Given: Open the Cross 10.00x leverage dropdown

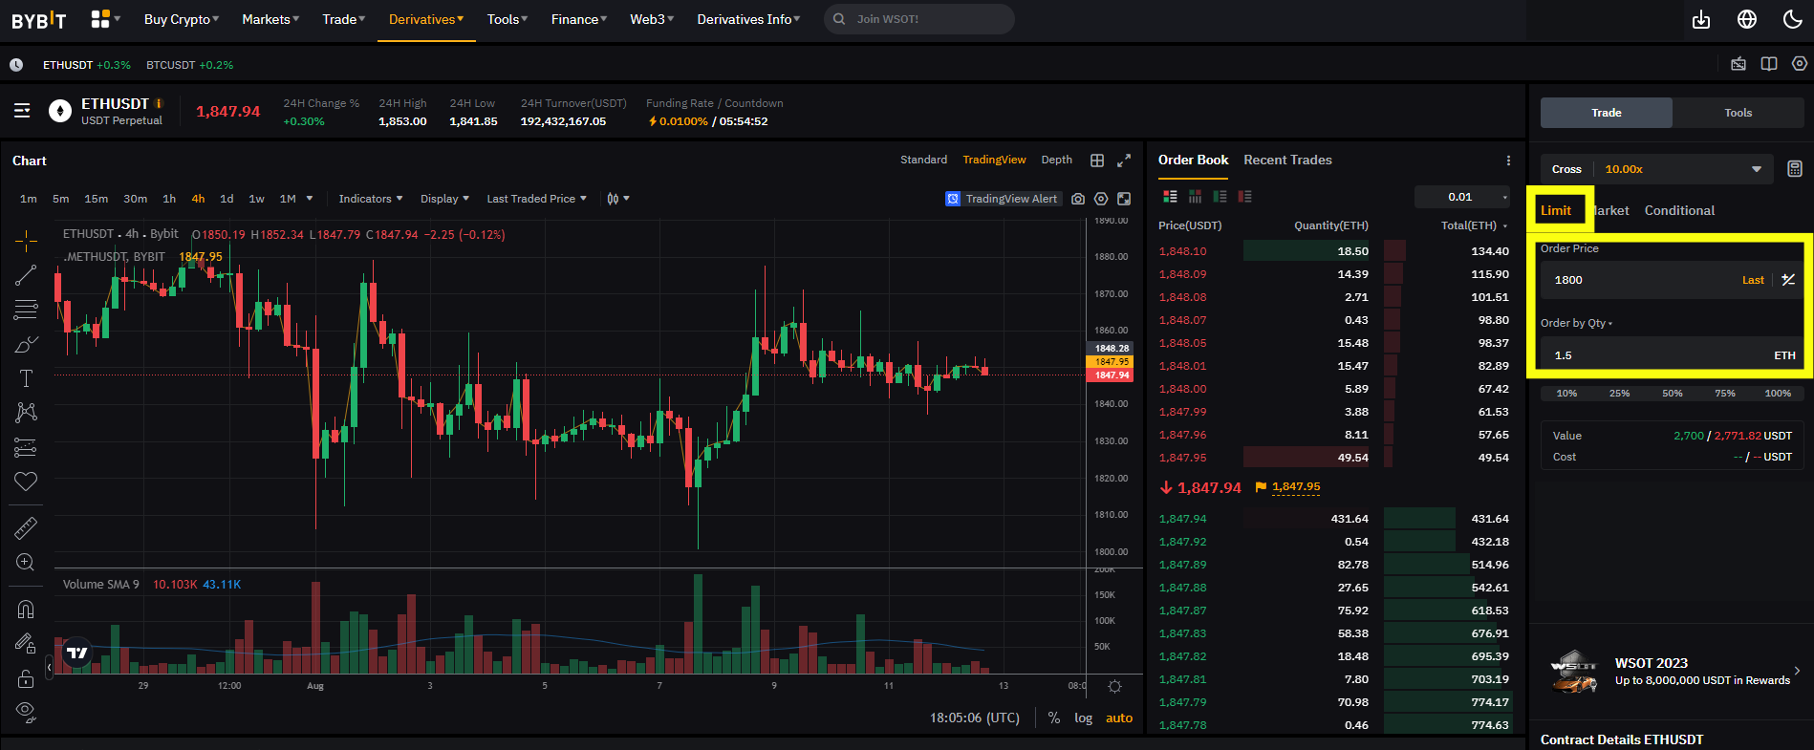Looking at the screenshot, I should click(1657, 169).
